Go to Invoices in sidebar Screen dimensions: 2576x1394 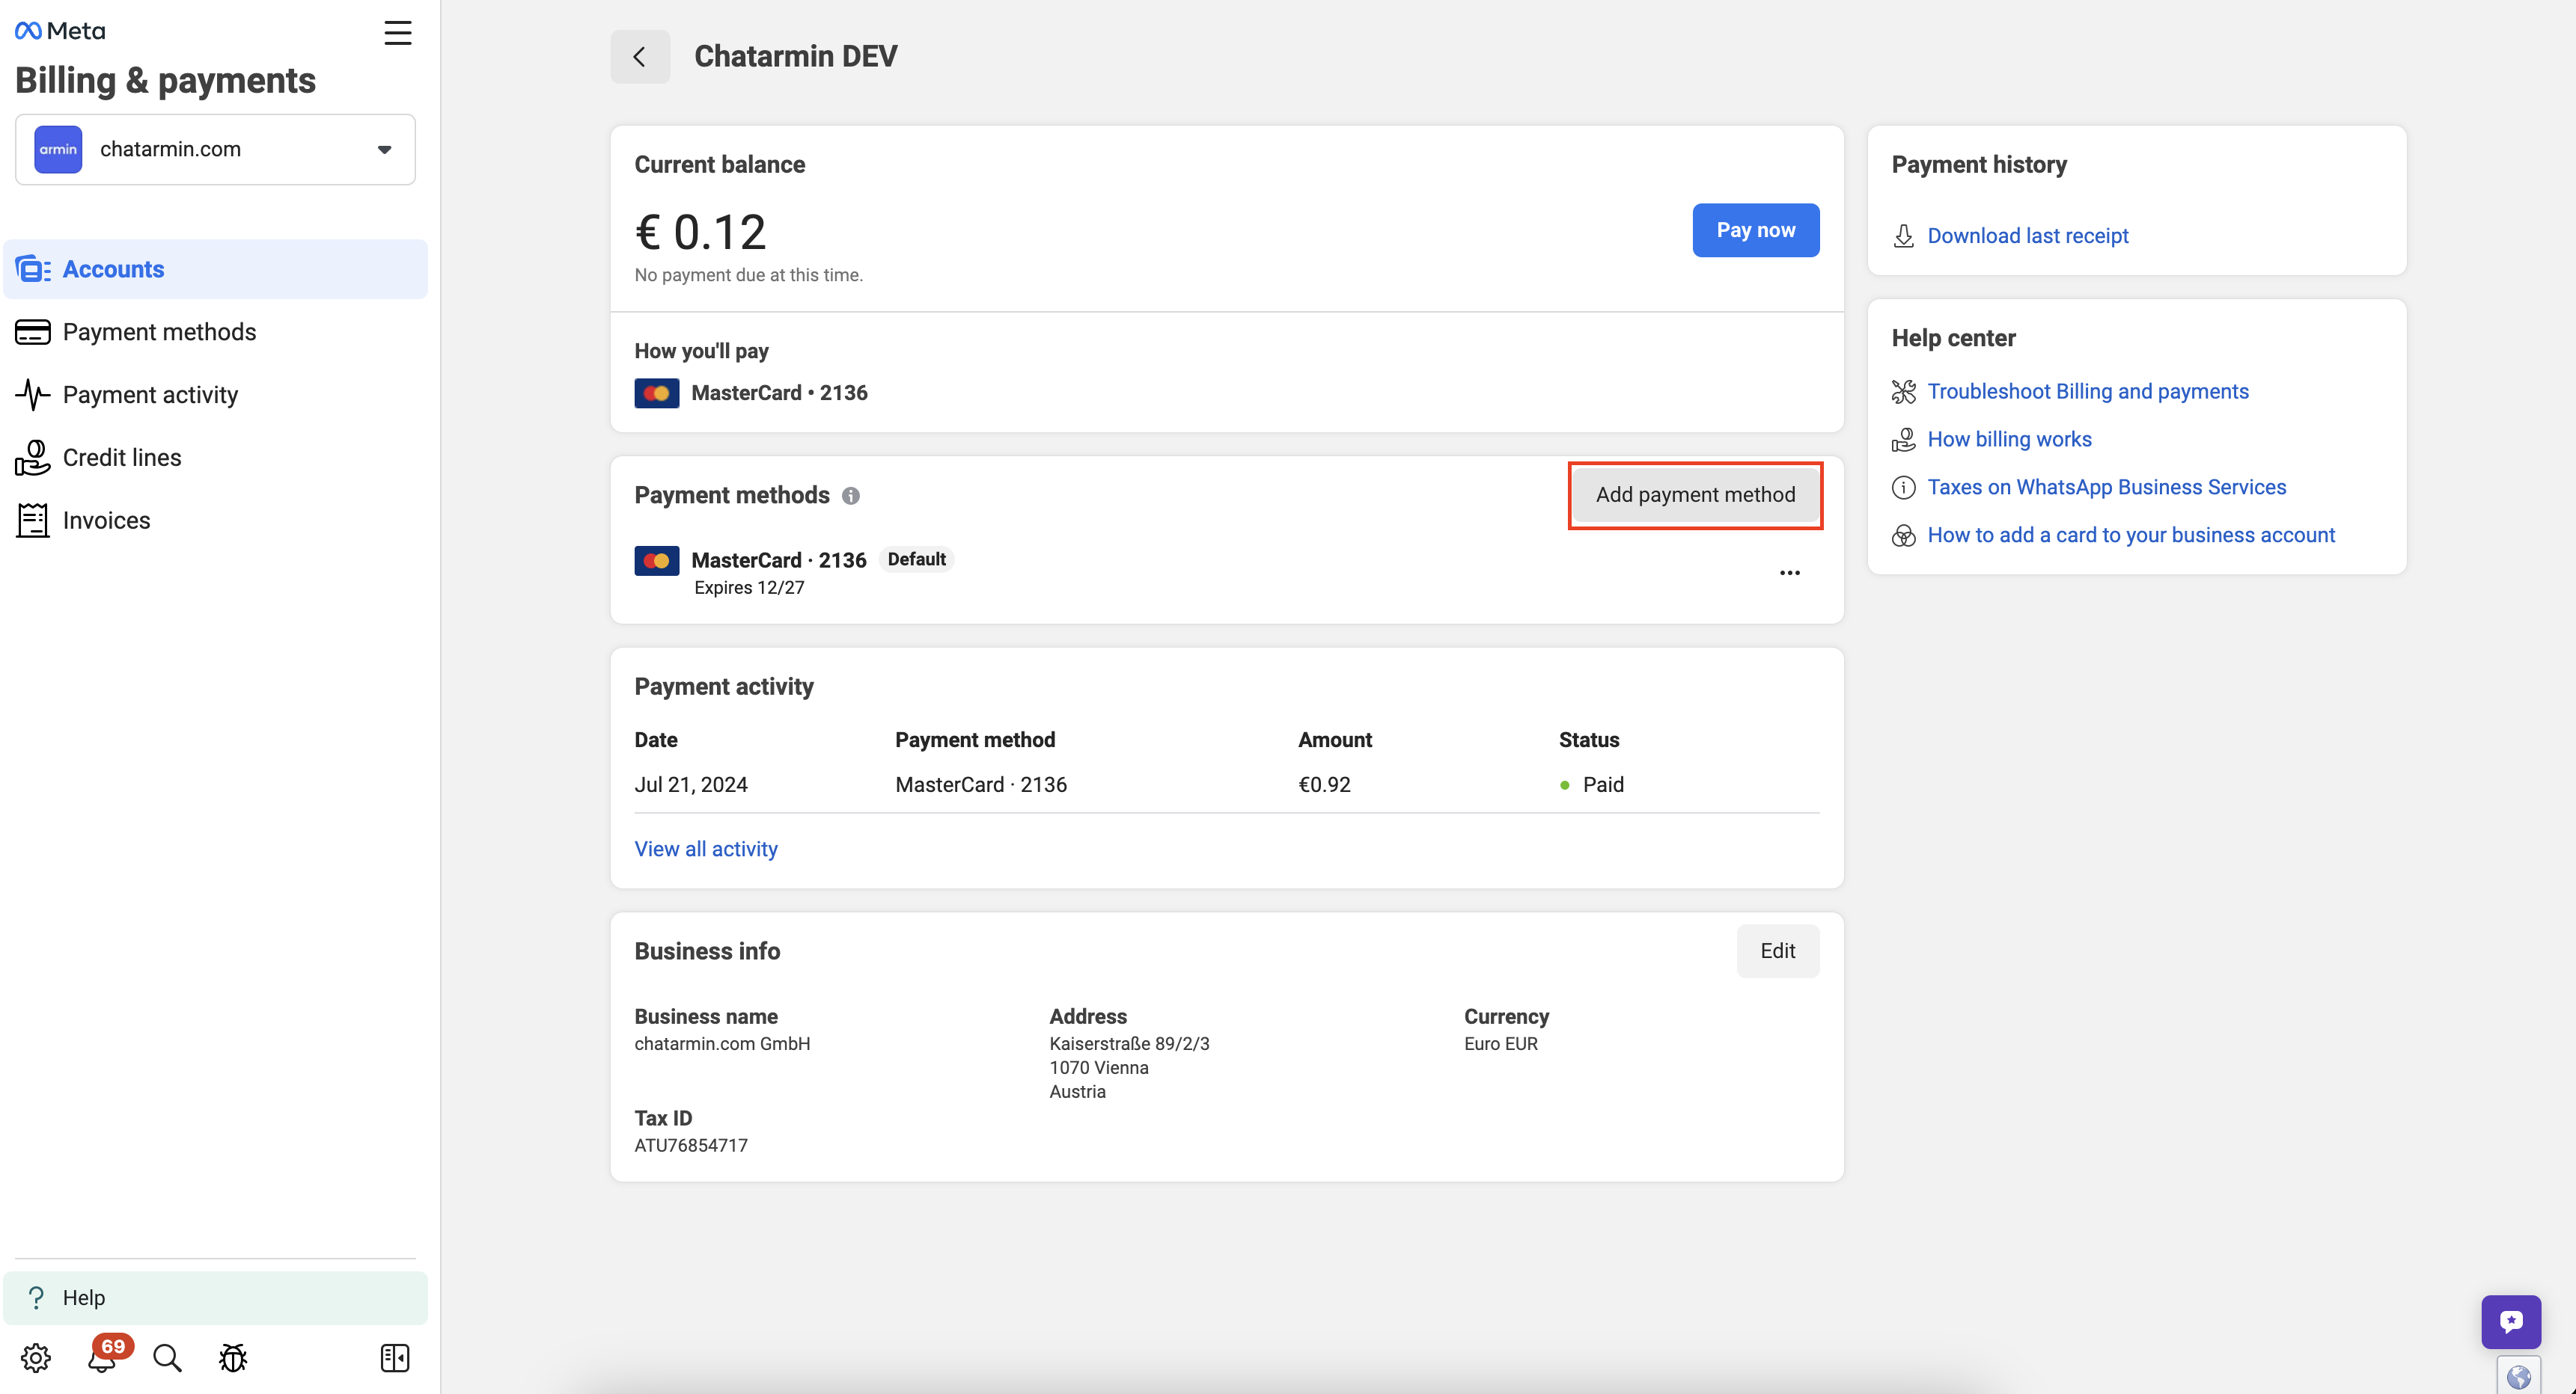click(106, 521)
